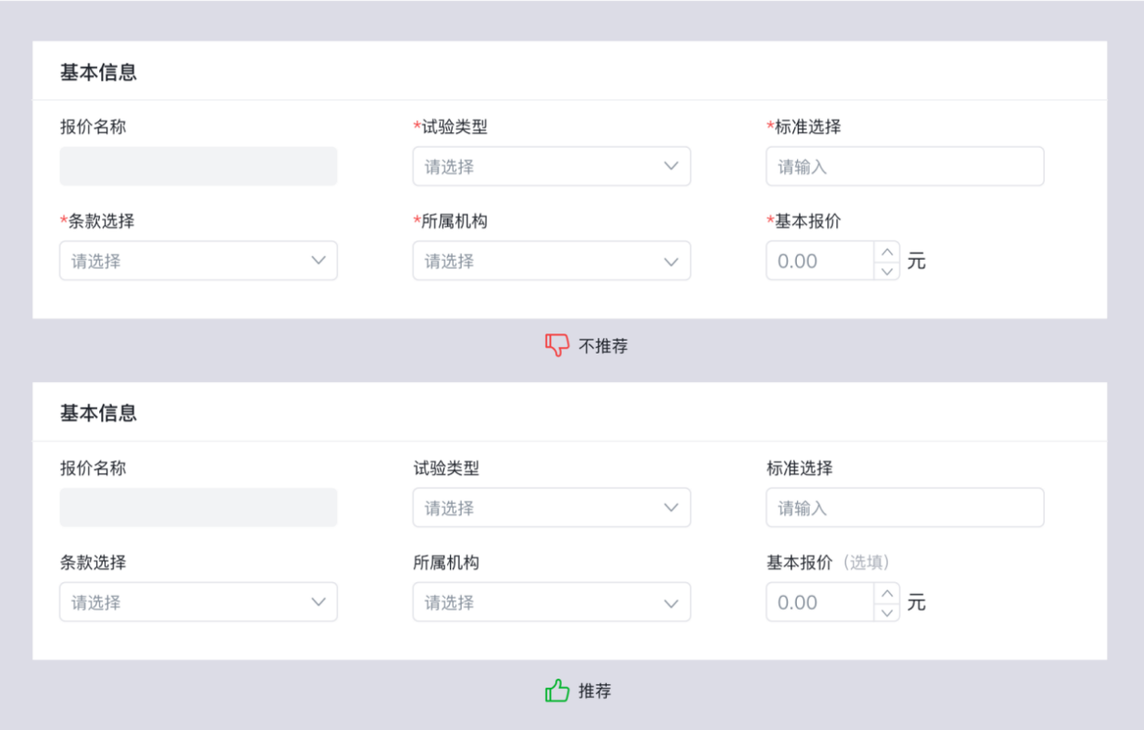The width and height of the screenshot is (1144, 730).
Task: Click the 不推荐 caption text
Action: tap(603, 346)
